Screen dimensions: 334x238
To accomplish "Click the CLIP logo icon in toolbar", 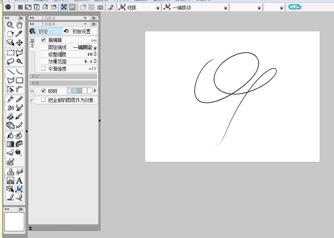I will [295, 7].
